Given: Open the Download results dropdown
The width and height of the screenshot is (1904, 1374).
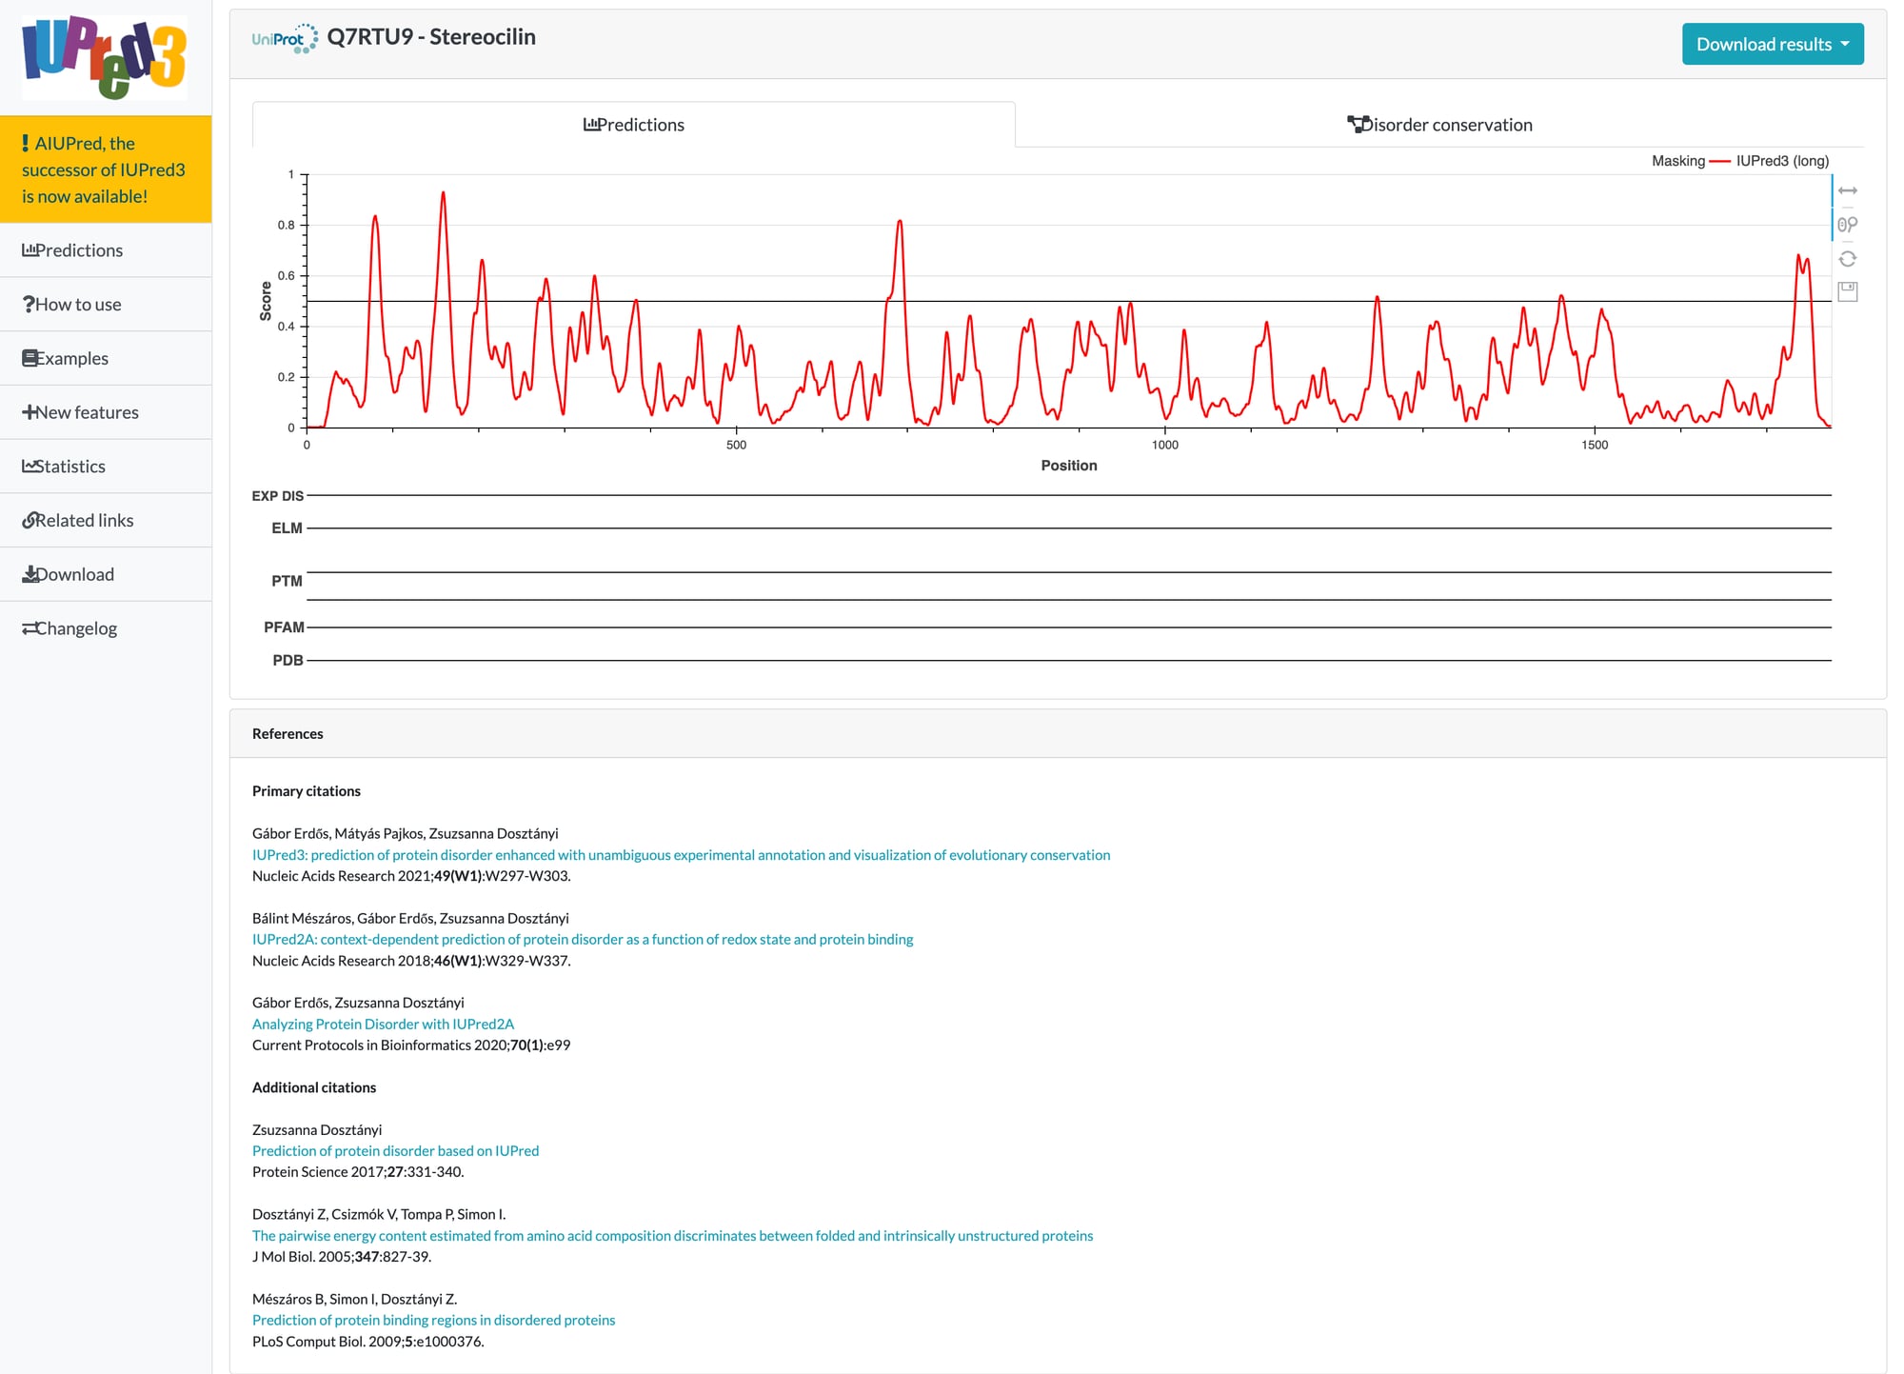Looking at the screenshot, I should [1772, 45].
